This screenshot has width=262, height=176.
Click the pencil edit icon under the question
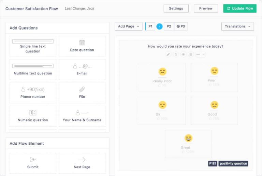[168, 54]
